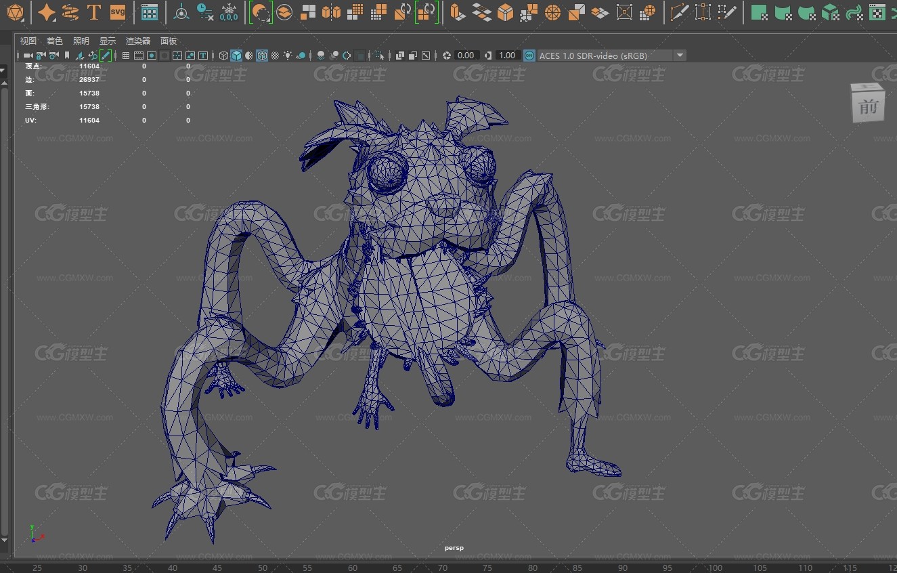Image resolution: width=897 pixels, height=573 pixels.
Task: Create a polygon helix from the shelf
Action: click(x=70, y=12)
